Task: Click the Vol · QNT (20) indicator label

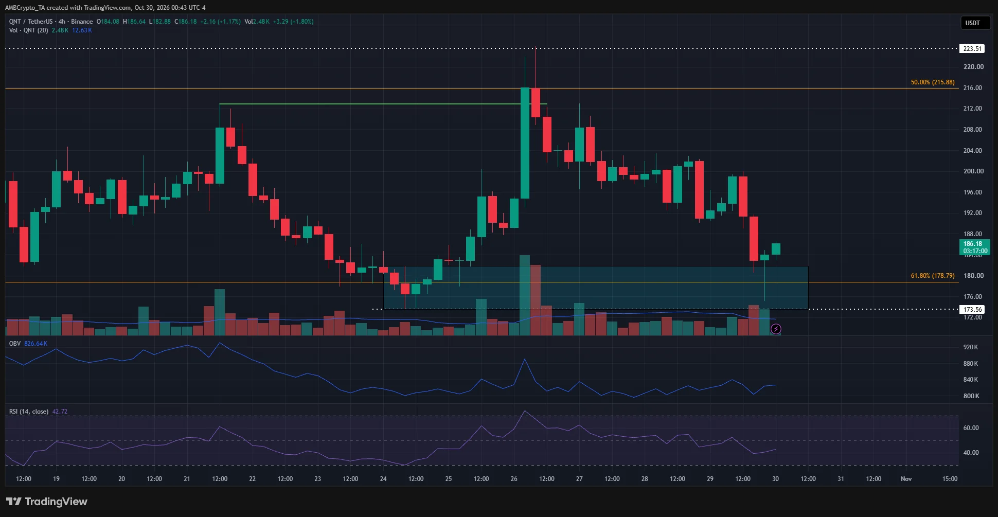Action: [29, 30]
